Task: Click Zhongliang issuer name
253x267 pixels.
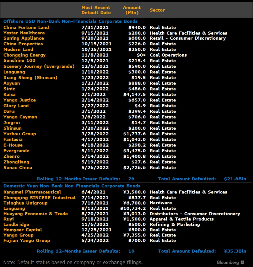Action: pos(16,162)
